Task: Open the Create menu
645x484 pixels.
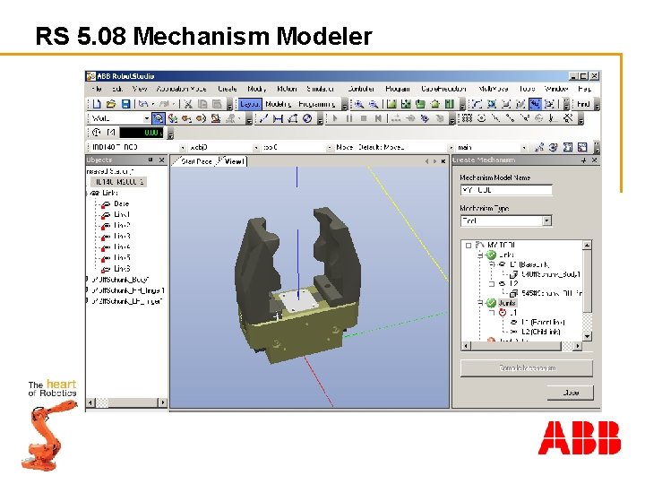Action: [x=228, y=89]
